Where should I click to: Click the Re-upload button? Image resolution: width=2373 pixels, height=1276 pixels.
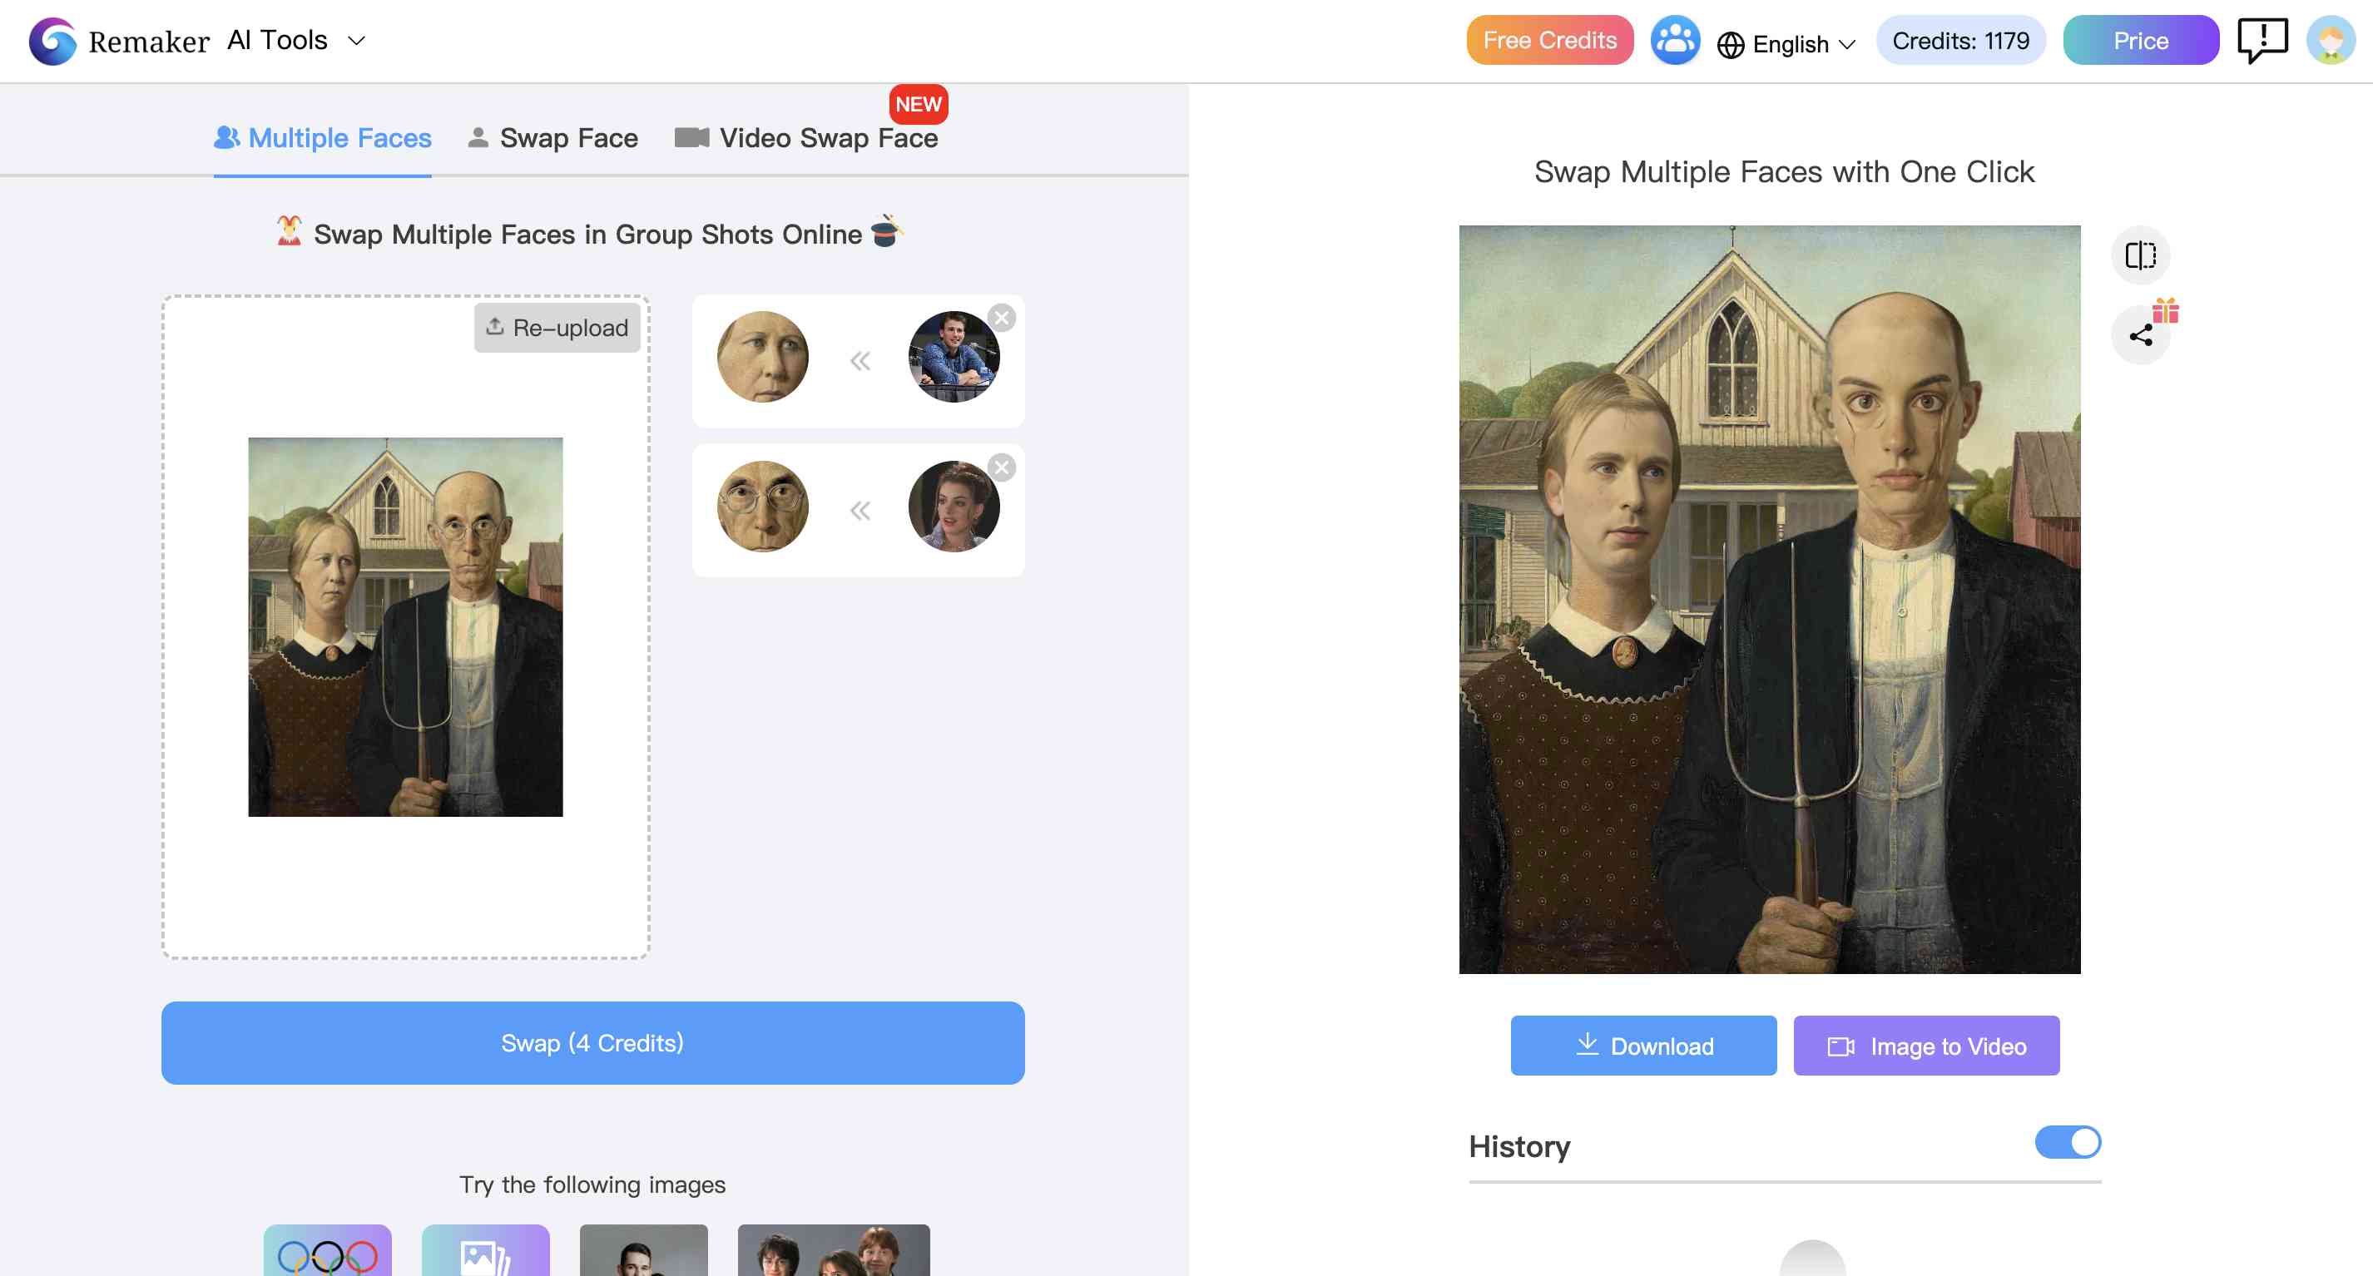[x=558, y=327]
